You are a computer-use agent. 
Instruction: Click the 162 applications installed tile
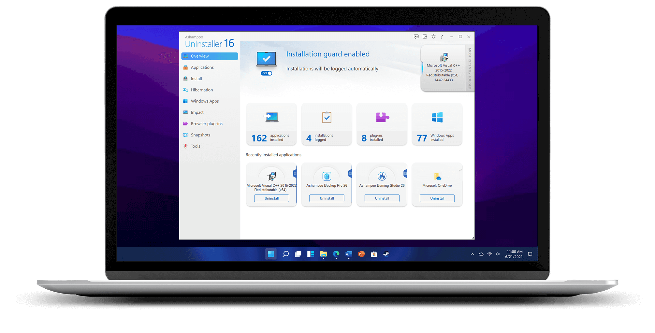point(271,124)
